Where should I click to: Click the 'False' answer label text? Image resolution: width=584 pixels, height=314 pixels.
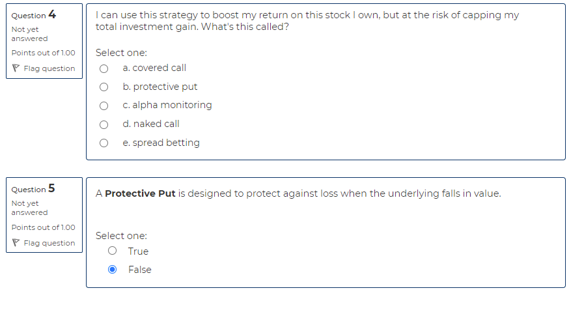[x=139, y=270]
